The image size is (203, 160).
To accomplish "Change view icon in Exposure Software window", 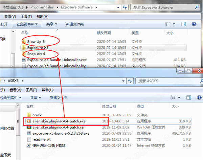I will (167, 24).
